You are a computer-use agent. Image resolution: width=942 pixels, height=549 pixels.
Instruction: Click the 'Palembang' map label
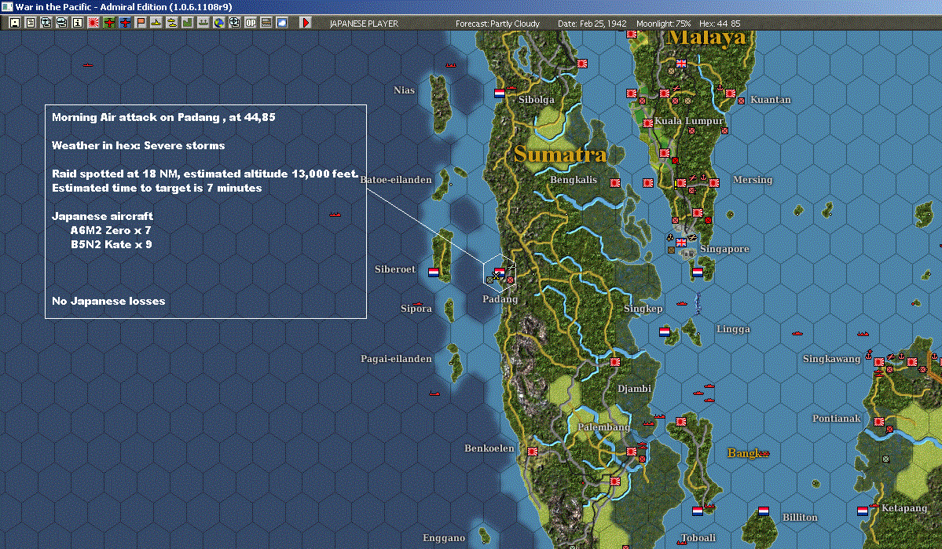tap(603, 427)
